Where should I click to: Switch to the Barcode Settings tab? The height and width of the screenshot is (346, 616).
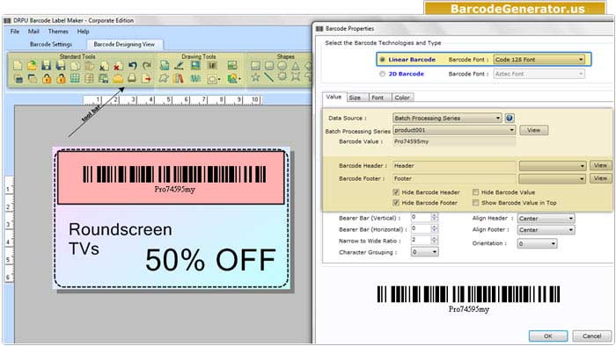pyautogui.click(x=51, y=44)
